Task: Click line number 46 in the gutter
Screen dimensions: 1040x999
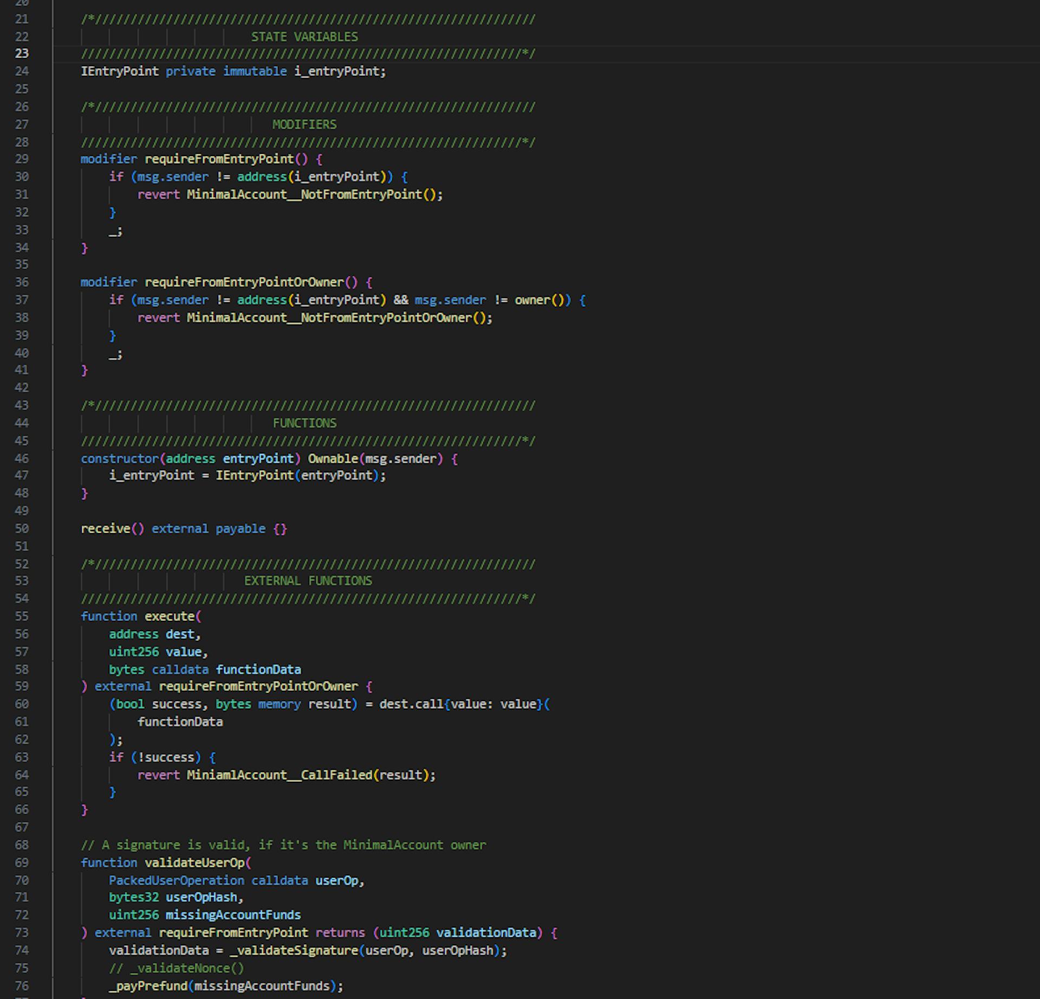Action: (22, 458)
